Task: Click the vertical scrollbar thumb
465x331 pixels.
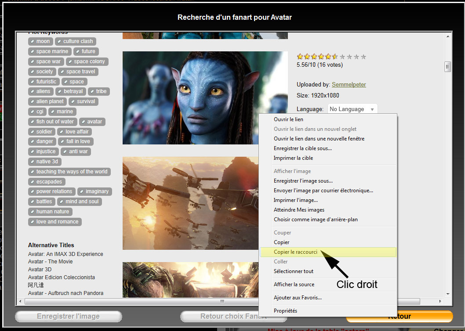Action: click(x=448, y=67)
